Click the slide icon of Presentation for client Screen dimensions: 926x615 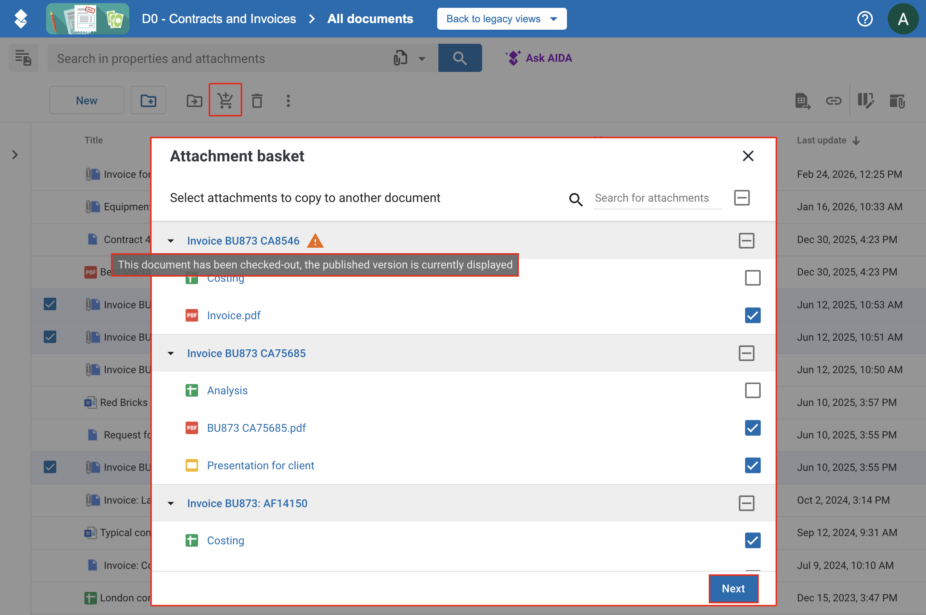pyautogui.click(x=192, y=466)
